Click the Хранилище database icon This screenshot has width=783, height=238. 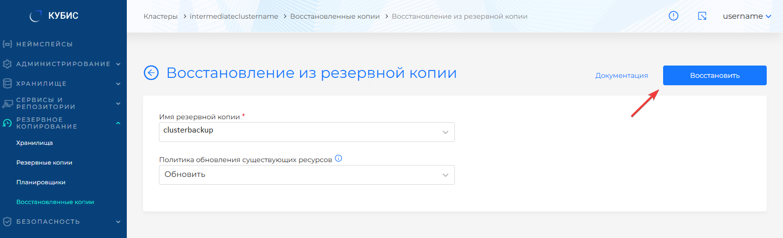[7, 84]
